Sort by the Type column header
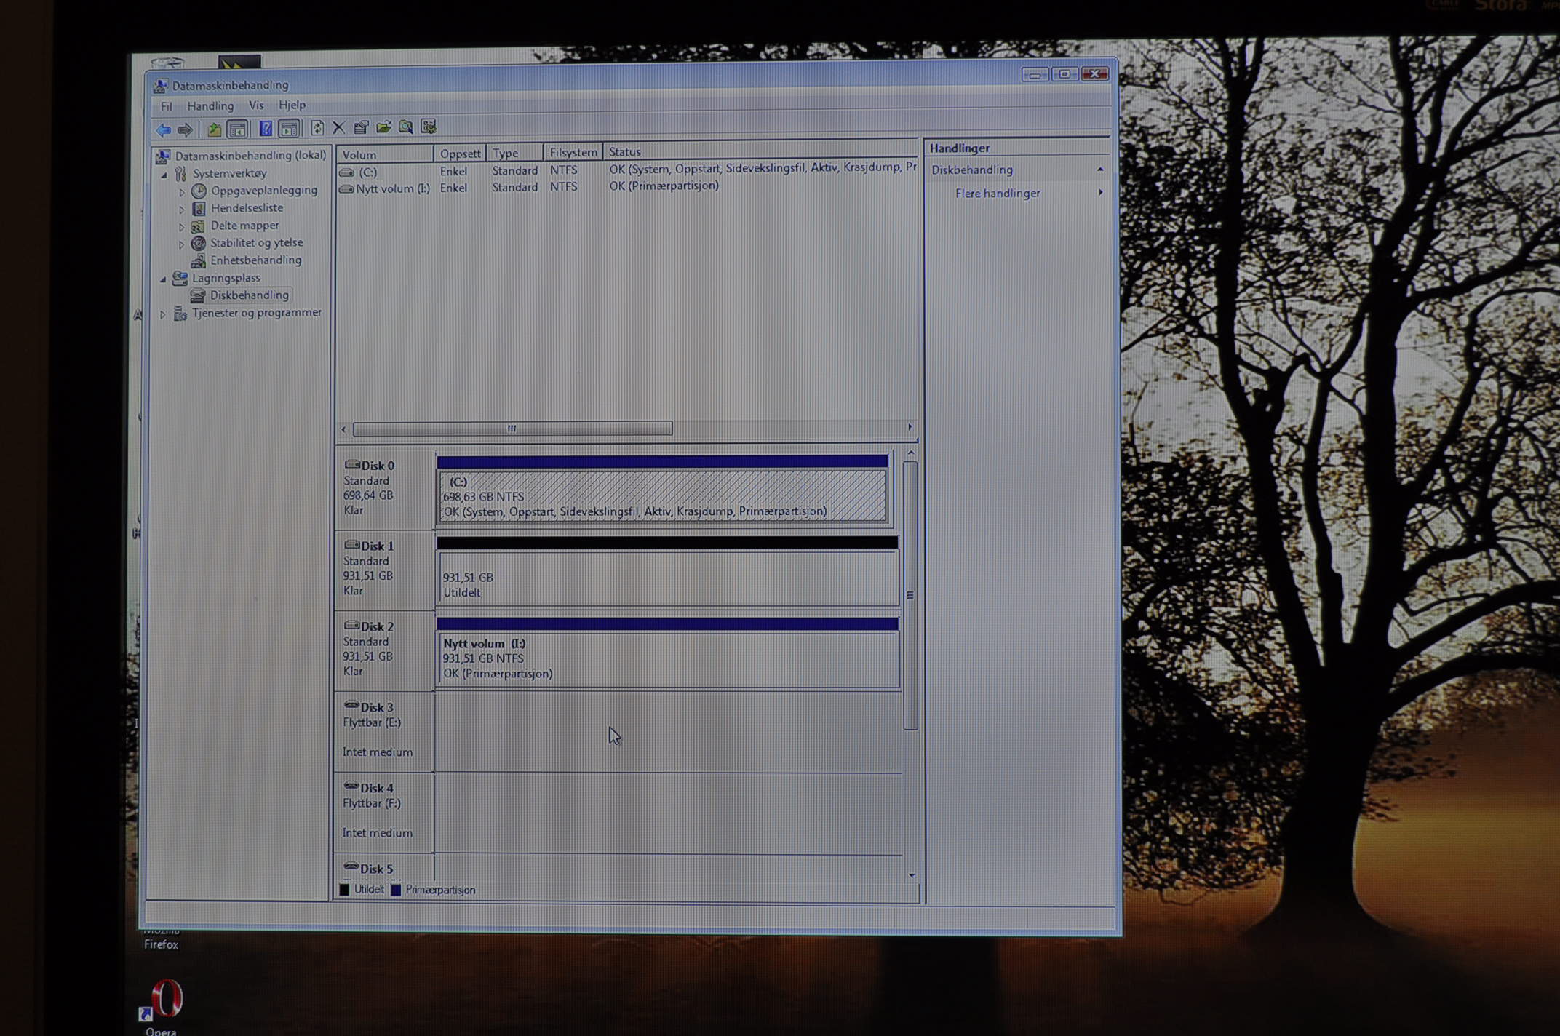1560x1036 pixels. coord(515,153)
